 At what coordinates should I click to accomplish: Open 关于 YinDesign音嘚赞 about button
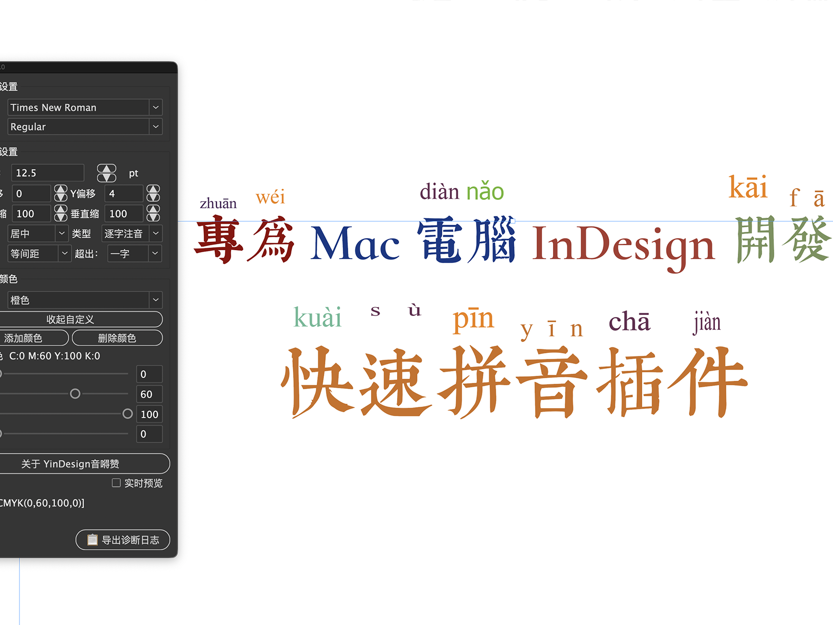click(x=84, y=464)
